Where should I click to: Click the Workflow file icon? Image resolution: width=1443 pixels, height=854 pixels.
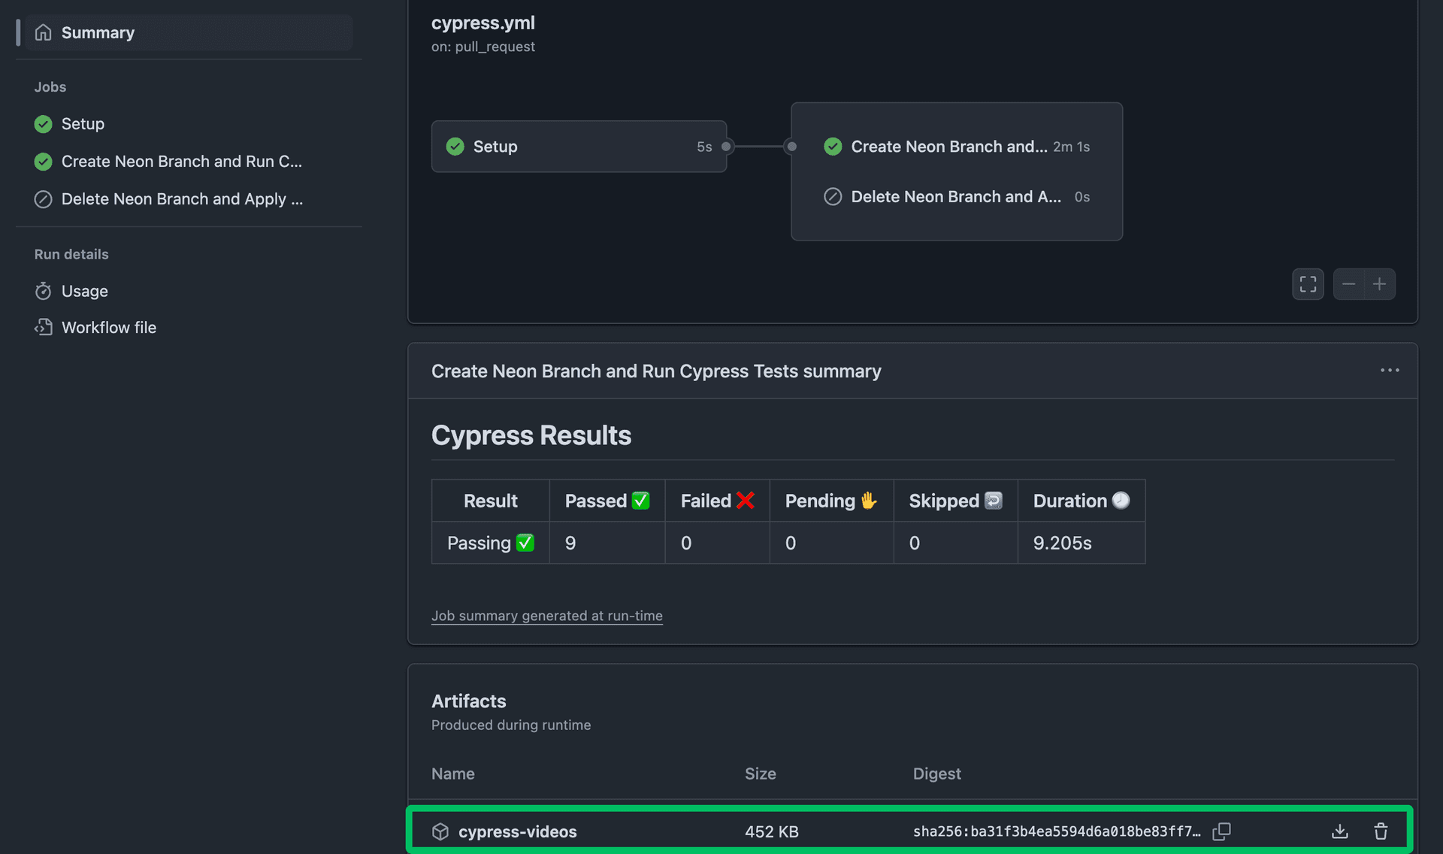click(43, 327)
